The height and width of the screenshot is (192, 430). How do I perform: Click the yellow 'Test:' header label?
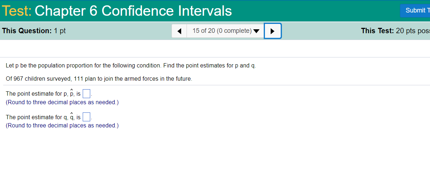(17, 11)
